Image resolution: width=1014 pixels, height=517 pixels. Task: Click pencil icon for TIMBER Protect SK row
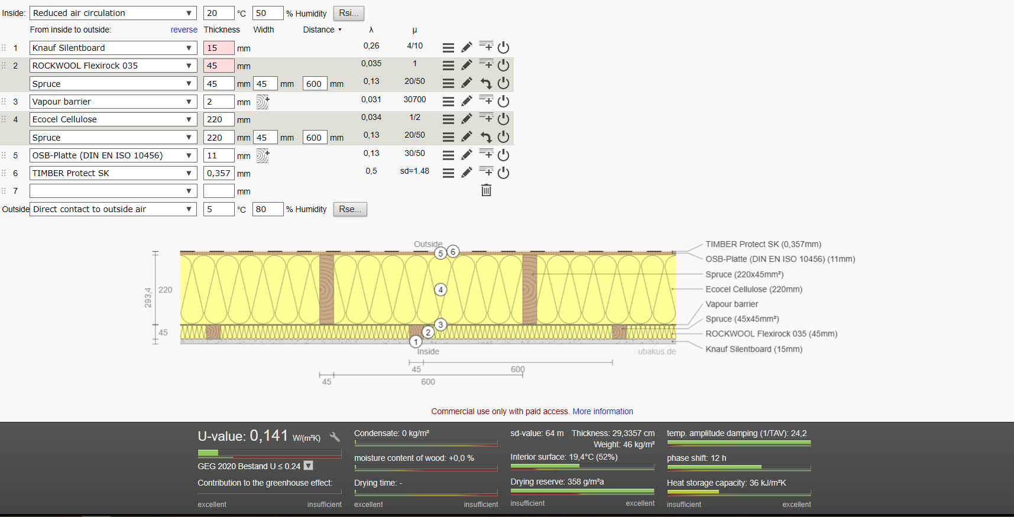(x=466, y=173)
